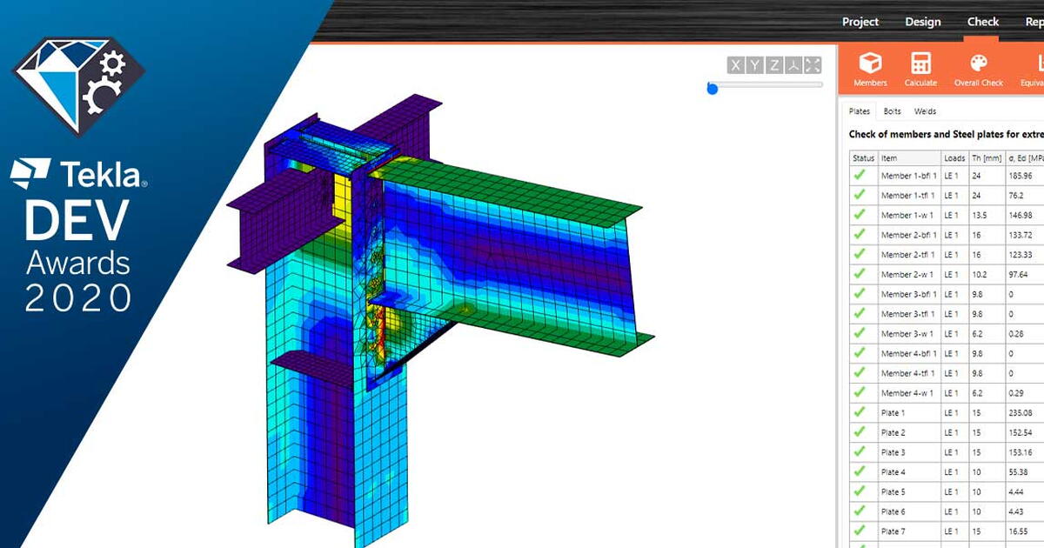
Task: Toggle the status checkmark for Plate 1
Action: pyautogui.click(x=859, y=412)
